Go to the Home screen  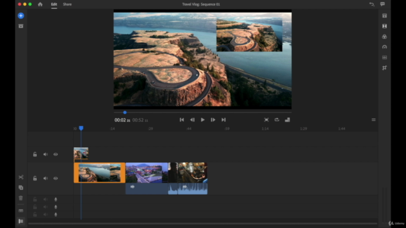(40, 4)
